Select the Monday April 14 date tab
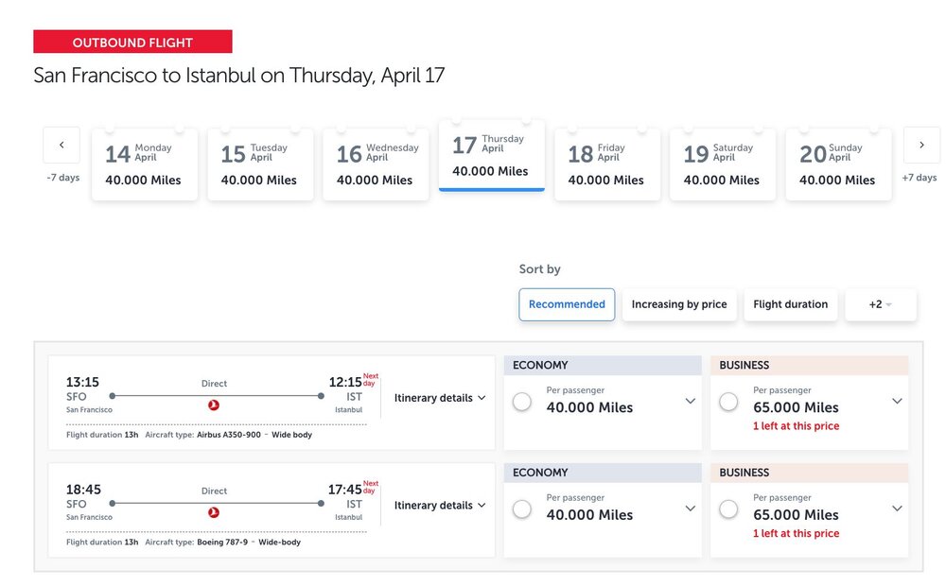The height and width of the screenshot is (586, 946). coord(145,163)
